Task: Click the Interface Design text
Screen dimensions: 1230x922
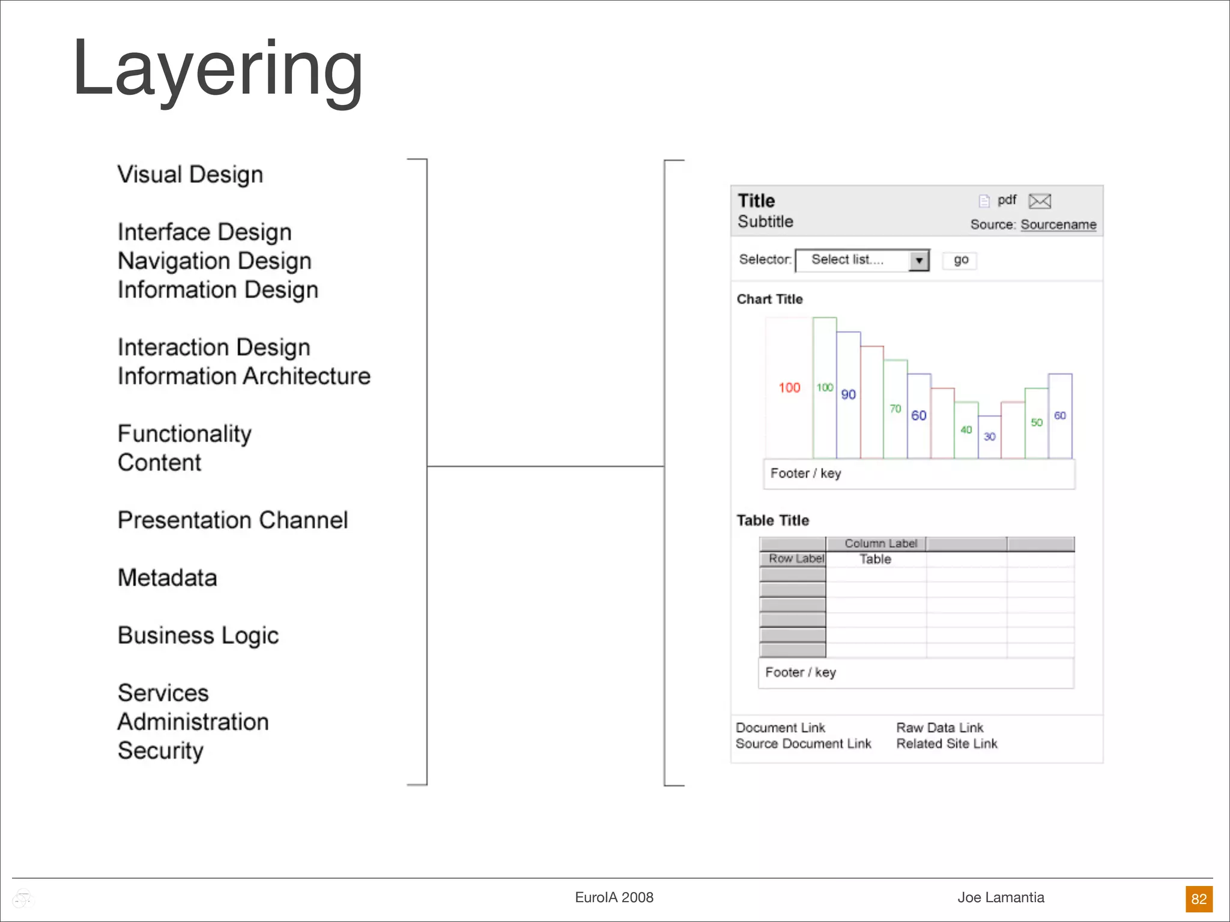Action: click(x=205, y=232)
